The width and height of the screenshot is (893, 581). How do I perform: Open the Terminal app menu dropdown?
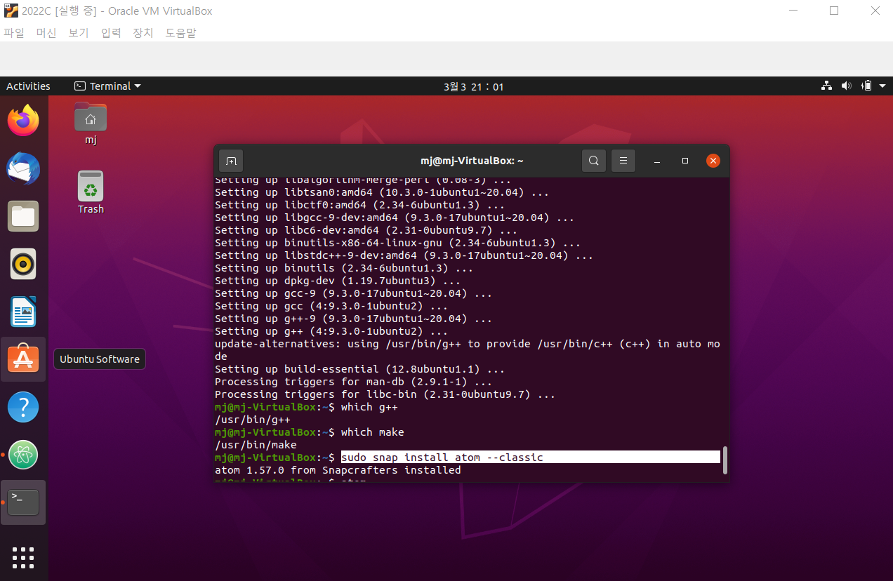click(x=107, y=86)
